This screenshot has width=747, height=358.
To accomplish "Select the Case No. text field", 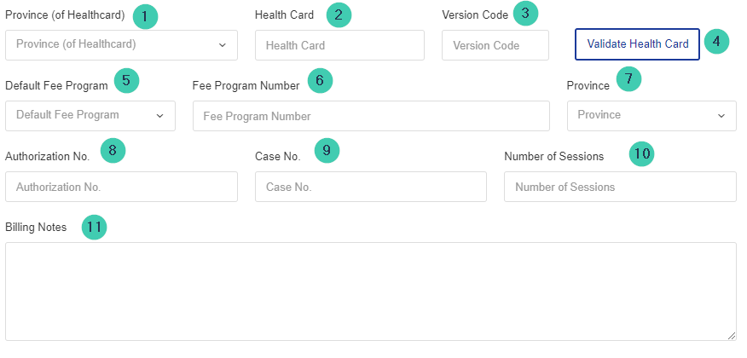I will click(x=371, y=187).
